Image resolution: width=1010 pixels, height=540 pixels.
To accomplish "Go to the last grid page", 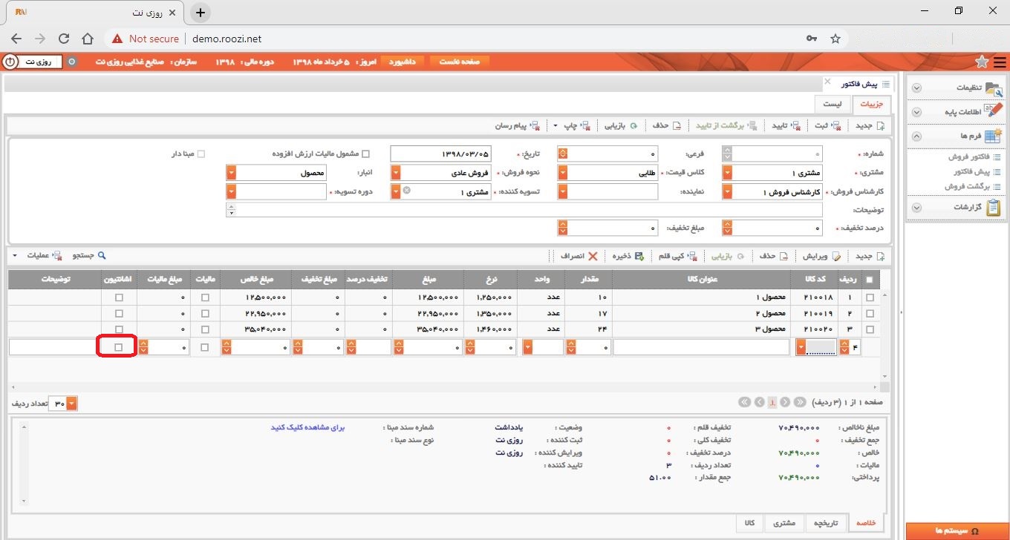I will 744,402.
